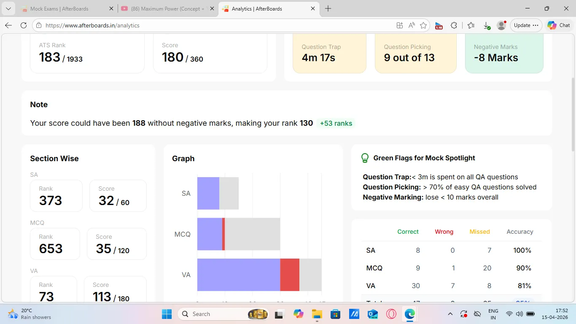The height and width of the screenshot is (324, 576).
Task: Click the red VA wrong segment
Action: click(x=290, y=275)
